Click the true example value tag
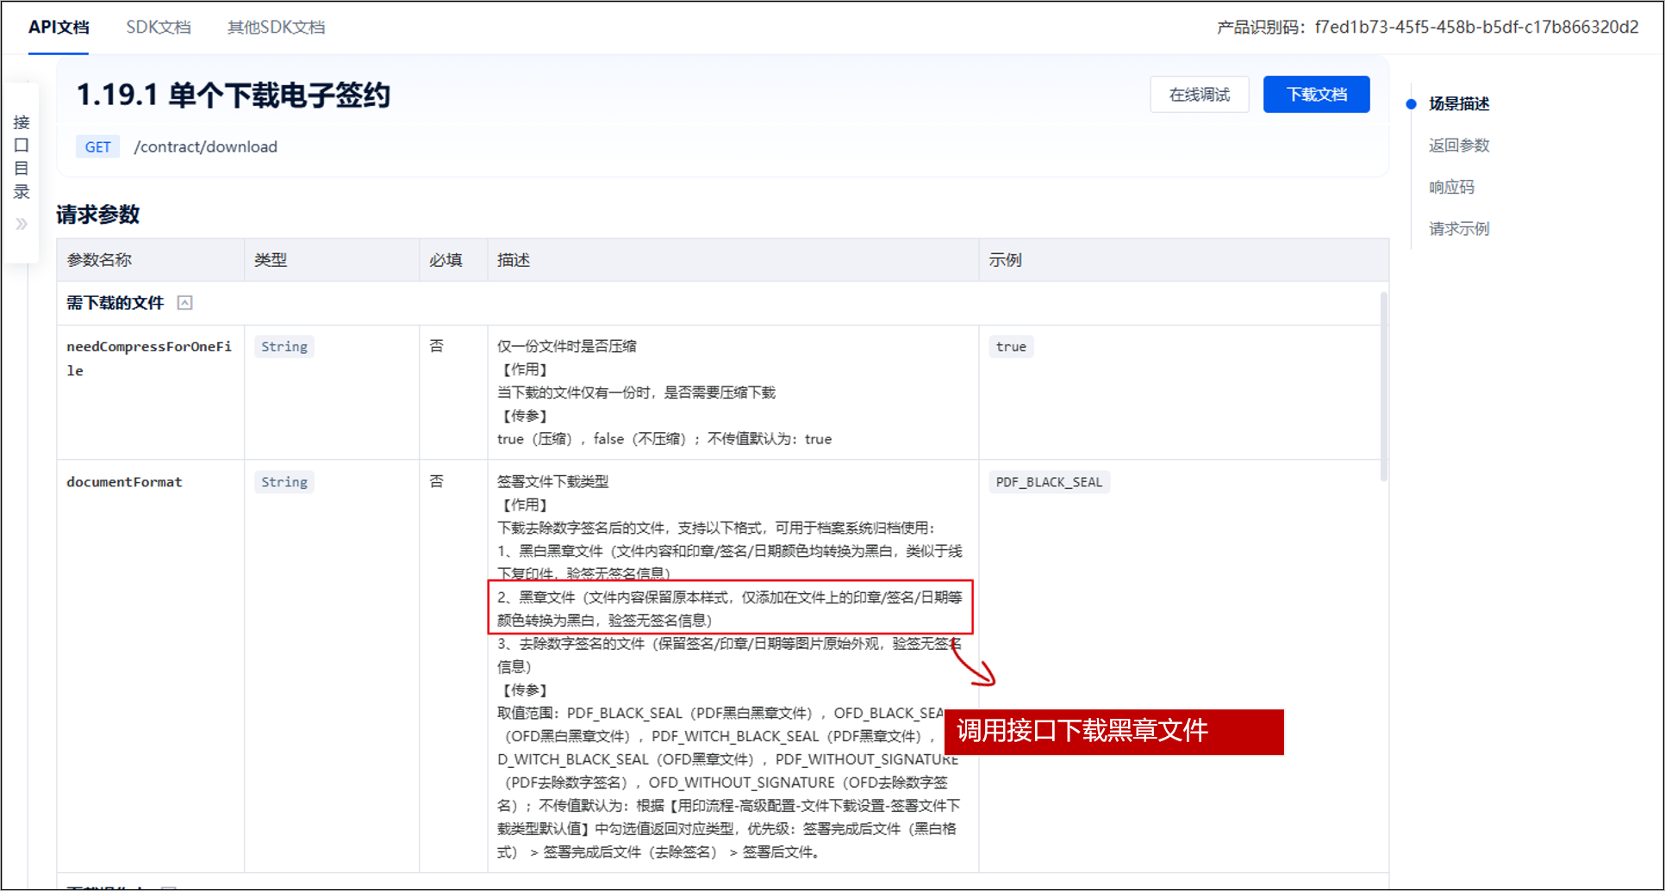The image size is (1665, 891). coord(1011,347)
